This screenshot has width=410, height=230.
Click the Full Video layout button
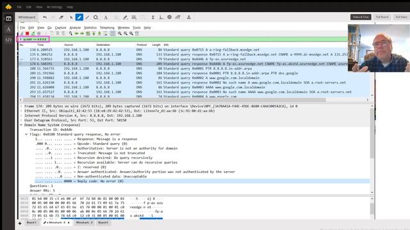(401, 17)
